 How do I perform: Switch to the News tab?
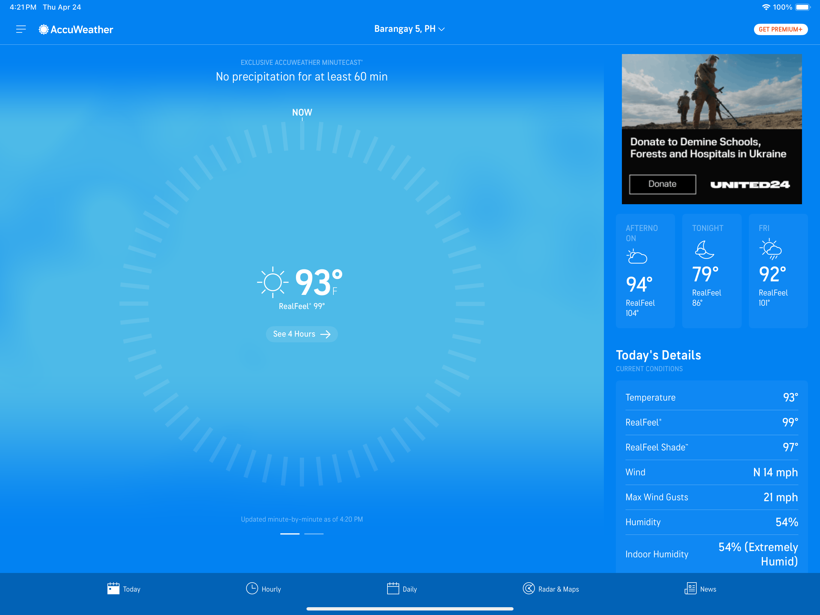pyautogui.click(x=700, y=589)
